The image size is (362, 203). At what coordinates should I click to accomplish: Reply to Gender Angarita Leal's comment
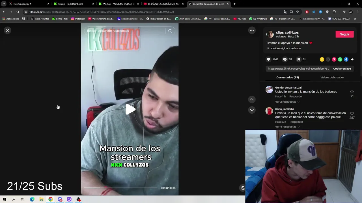(x=296, y=96)
